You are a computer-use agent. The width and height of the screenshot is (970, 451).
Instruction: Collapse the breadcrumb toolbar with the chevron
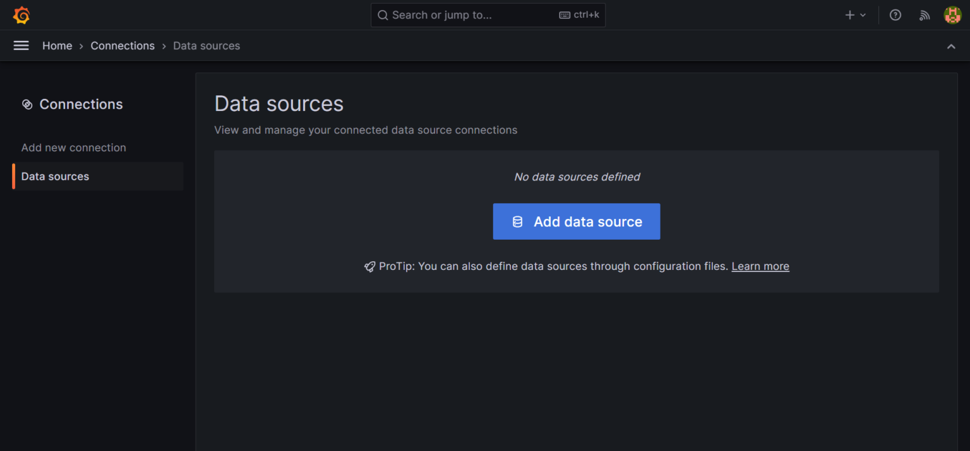point(951,45)
